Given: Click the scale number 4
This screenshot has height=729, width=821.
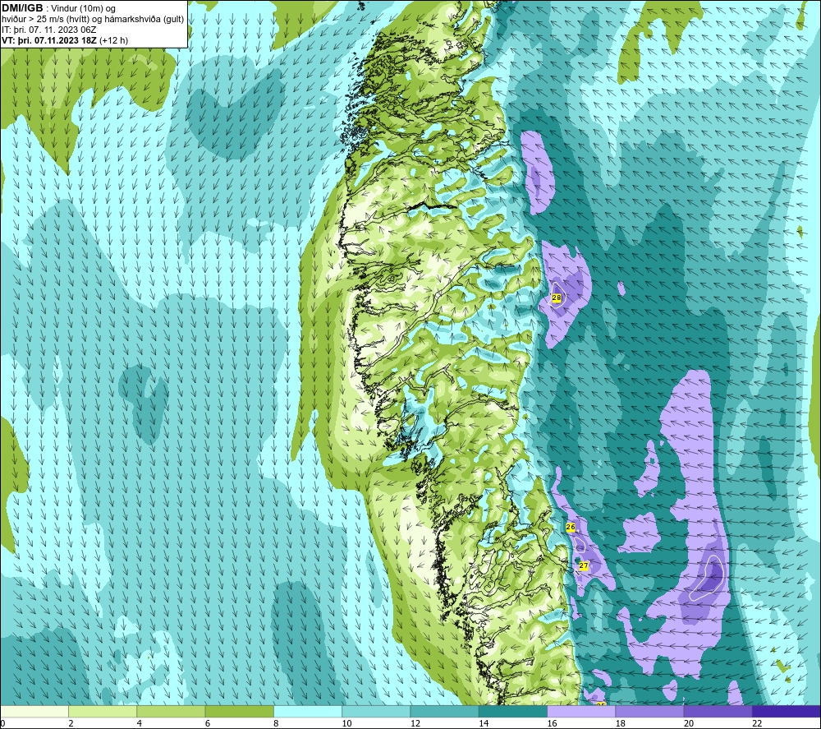Looking at the screenshot, I should 140,724.
